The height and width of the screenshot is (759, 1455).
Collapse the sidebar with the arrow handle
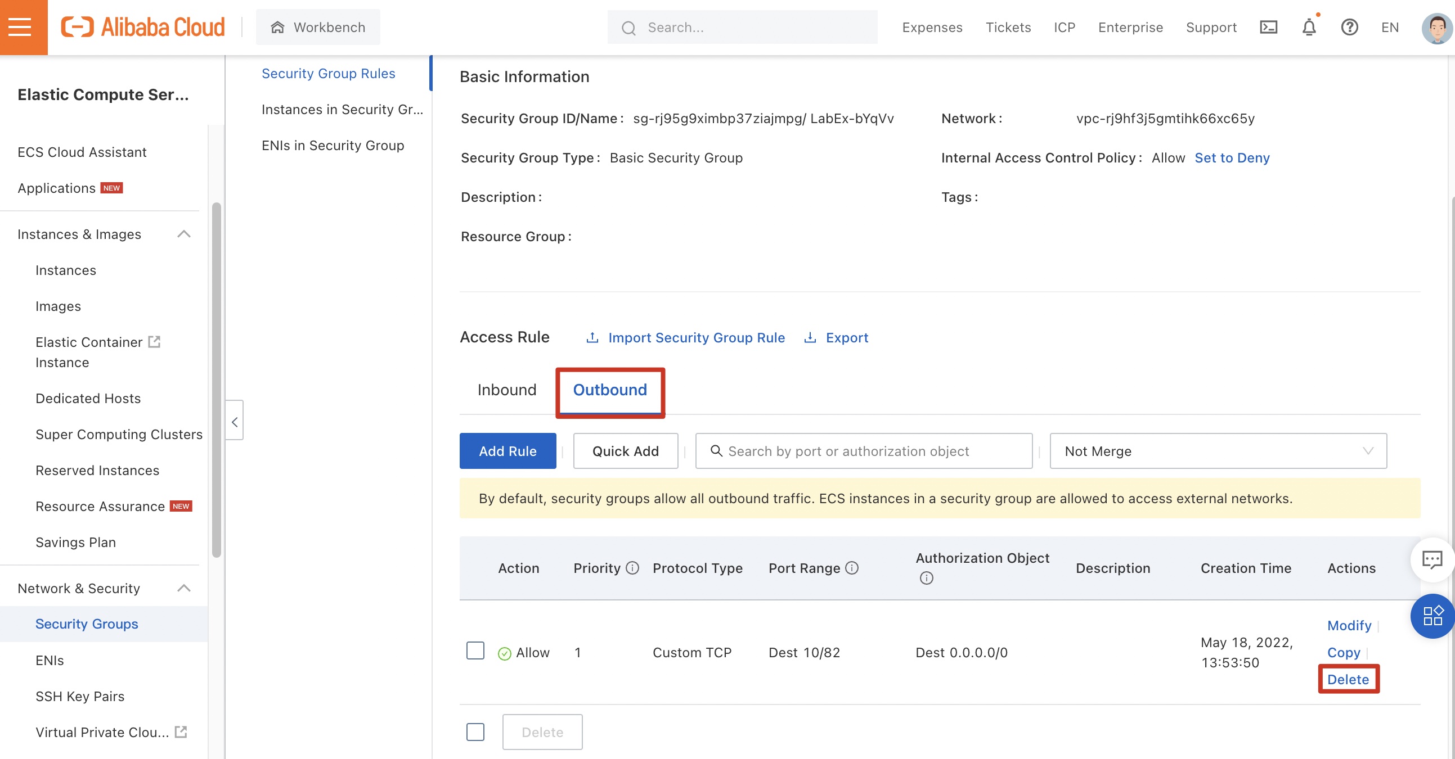click(x=235, y=421)
